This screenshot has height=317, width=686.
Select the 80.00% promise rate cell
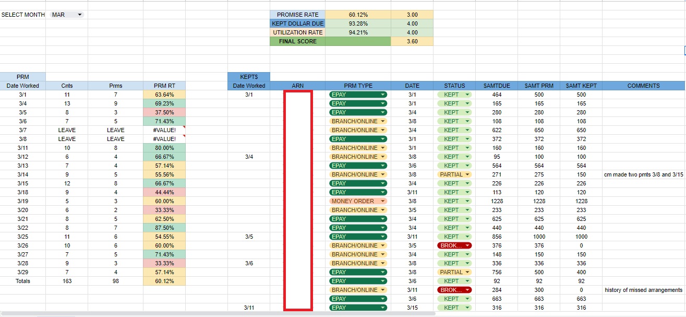click(164, 148)
